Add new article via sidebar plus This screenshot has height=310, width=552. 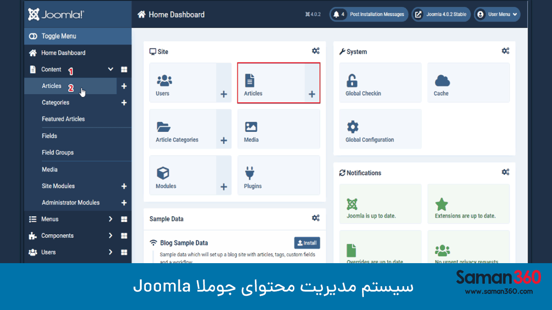[x=124, y=86]
